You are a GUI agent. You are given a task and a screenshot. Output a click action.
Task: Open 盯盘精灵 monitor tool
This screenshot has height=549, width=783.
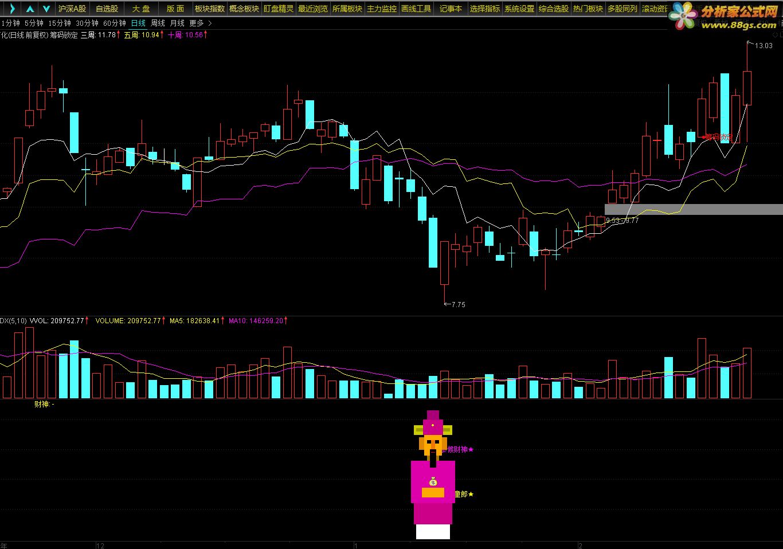[279, 9]
